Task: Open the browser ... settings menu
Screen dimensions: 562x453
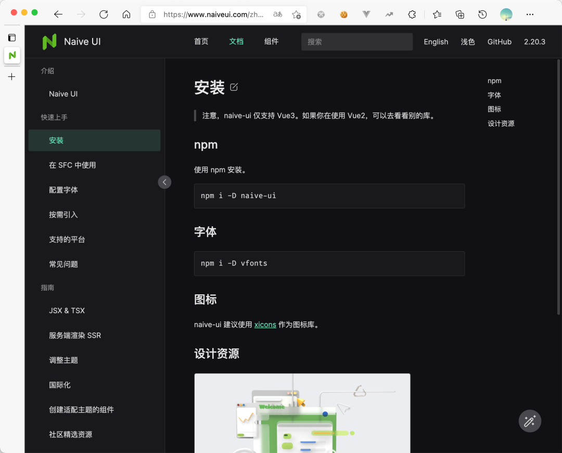Action: pos(530,14)
